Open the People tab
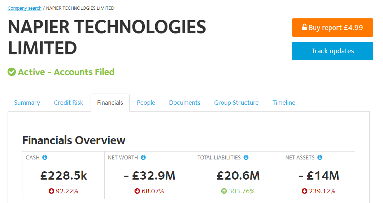The image size is (383, 203). [x=146, y=103]
